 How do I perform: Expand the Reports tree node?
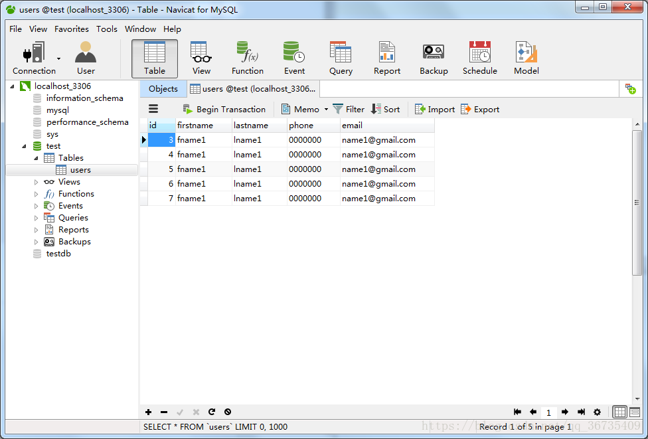click(36, 230)
